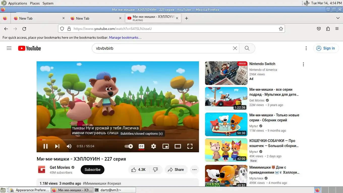Share this video
343x193 pixels.
click(176, 170)
